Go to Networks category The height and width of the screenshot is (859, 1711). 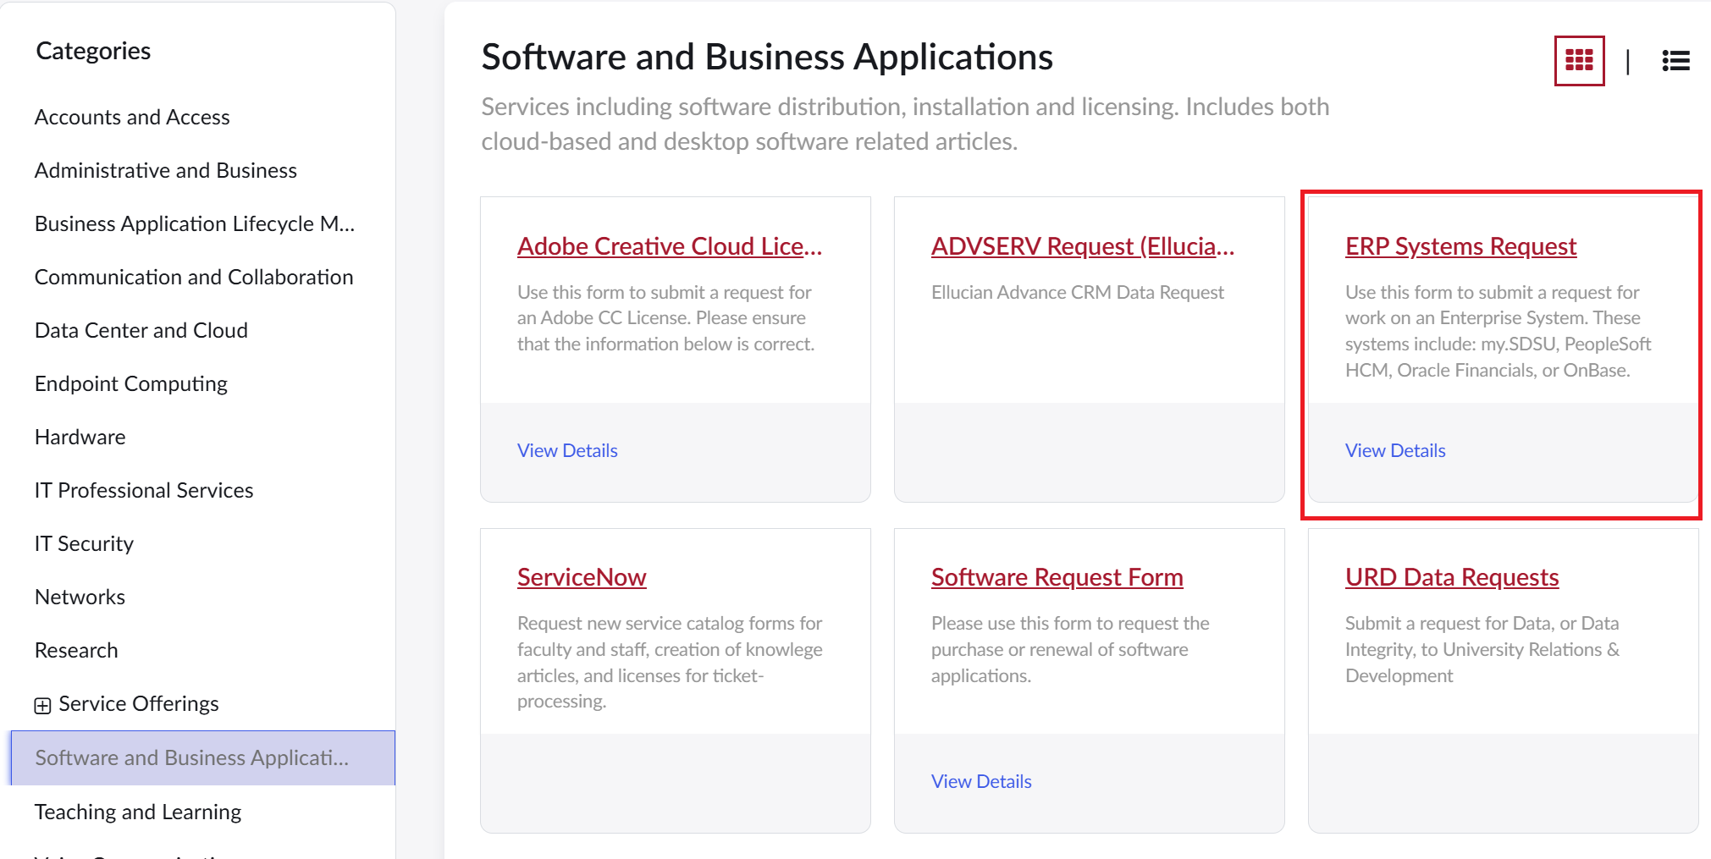[80, 597]
